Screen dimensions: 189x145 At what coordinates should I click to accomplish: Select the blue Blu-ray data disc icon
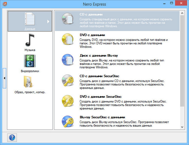pyautogui.click(x=68, y=61)
